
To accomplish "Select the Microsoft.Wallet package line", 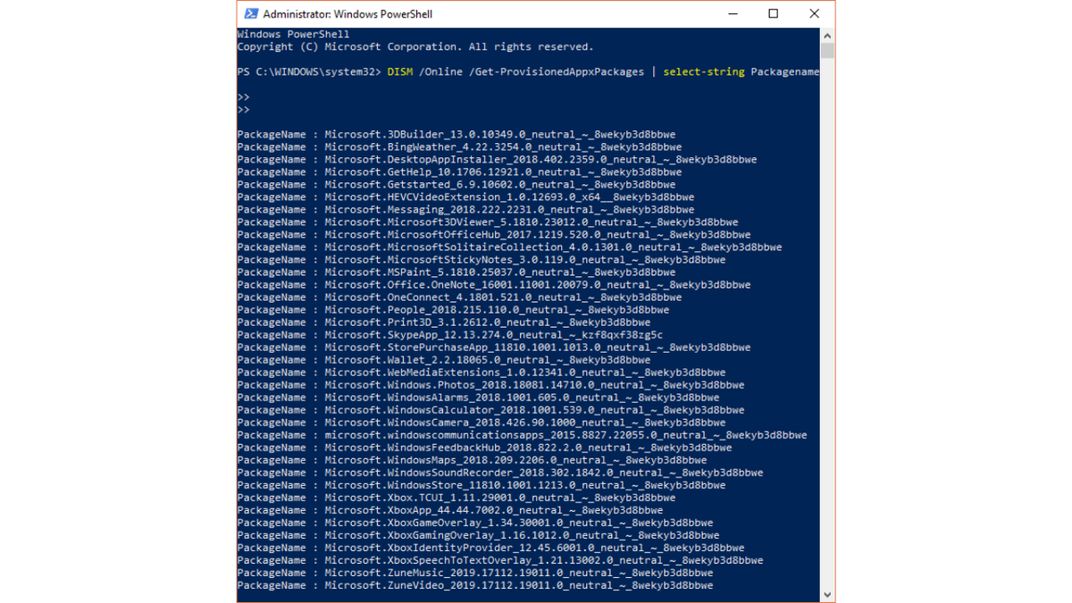I will click(444, 359).
